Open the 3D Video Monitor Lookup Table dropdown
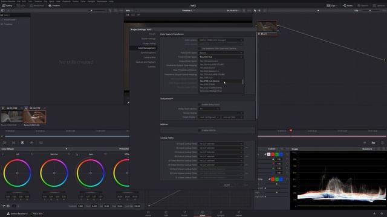Screen dimensions: 387x217 [x=221, y=165]
